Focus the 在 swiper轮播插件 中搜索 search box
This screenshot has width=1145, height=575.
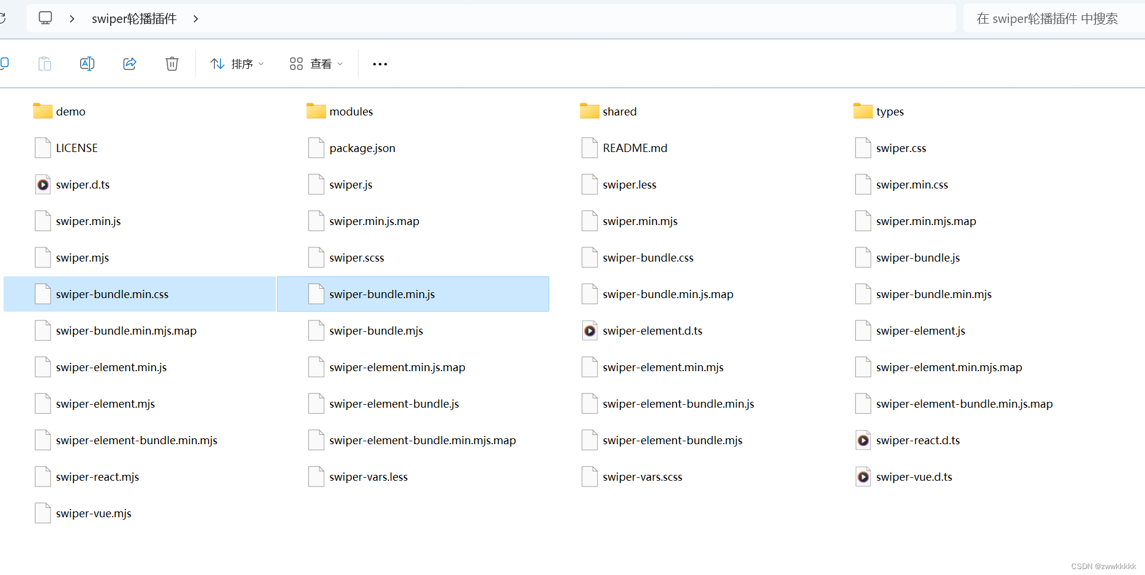(1054, 19)
